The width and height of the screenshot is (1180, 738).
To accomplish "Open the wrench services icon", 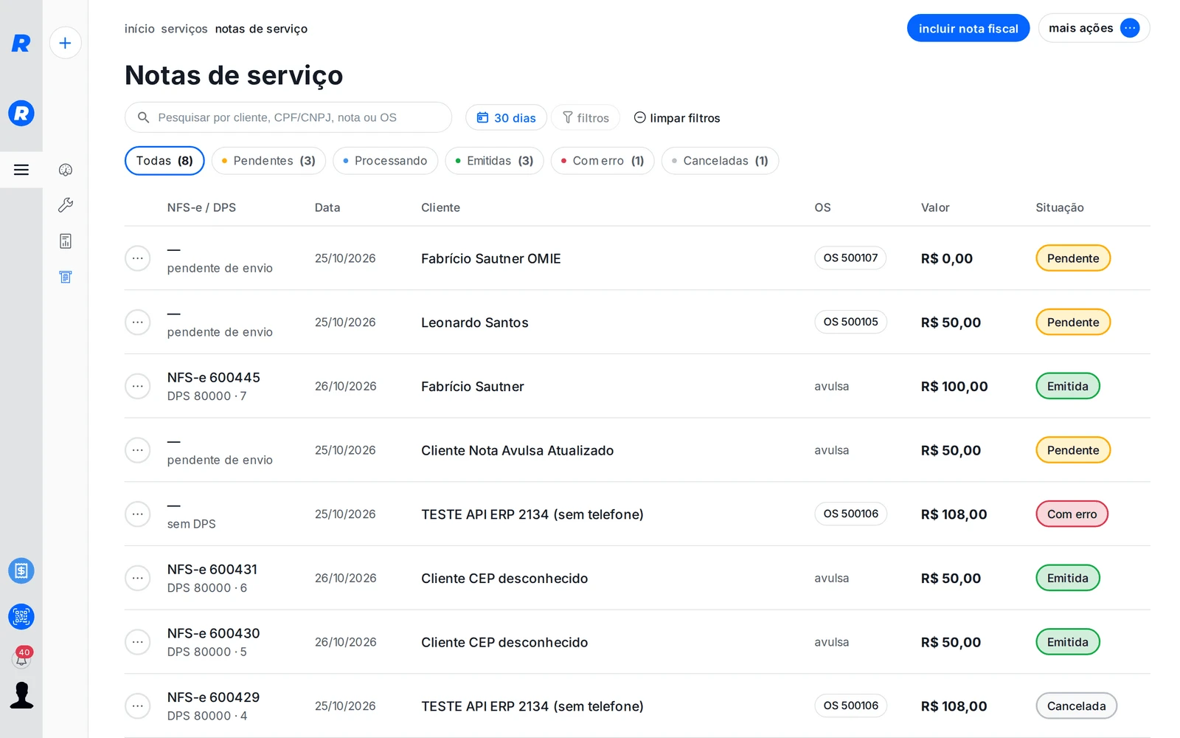I will pos(66,205).
